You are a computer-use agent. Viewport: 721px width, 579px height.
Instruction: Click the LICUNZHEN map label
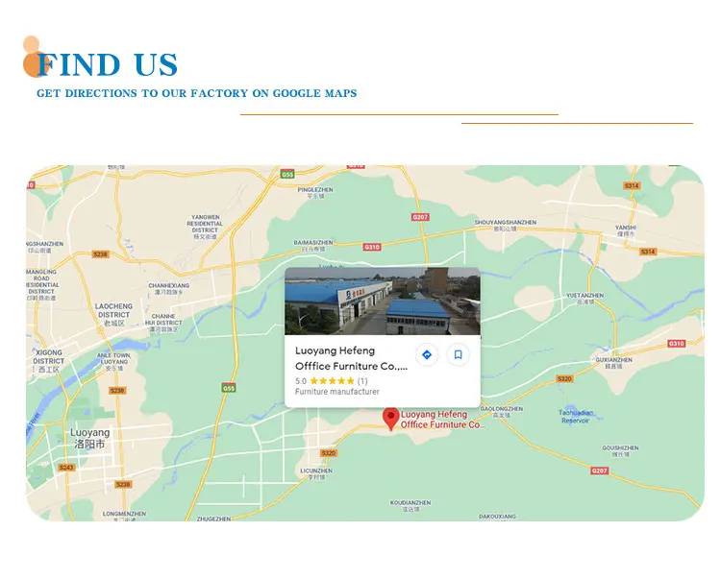[316, 473]
